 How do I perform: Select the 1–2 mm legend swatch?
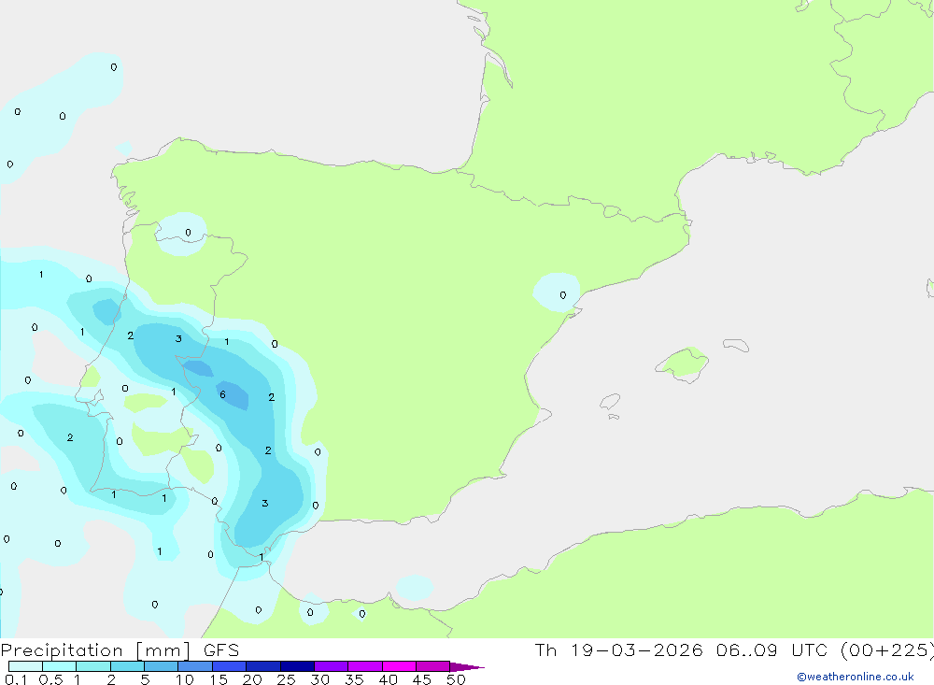[92, 666]
